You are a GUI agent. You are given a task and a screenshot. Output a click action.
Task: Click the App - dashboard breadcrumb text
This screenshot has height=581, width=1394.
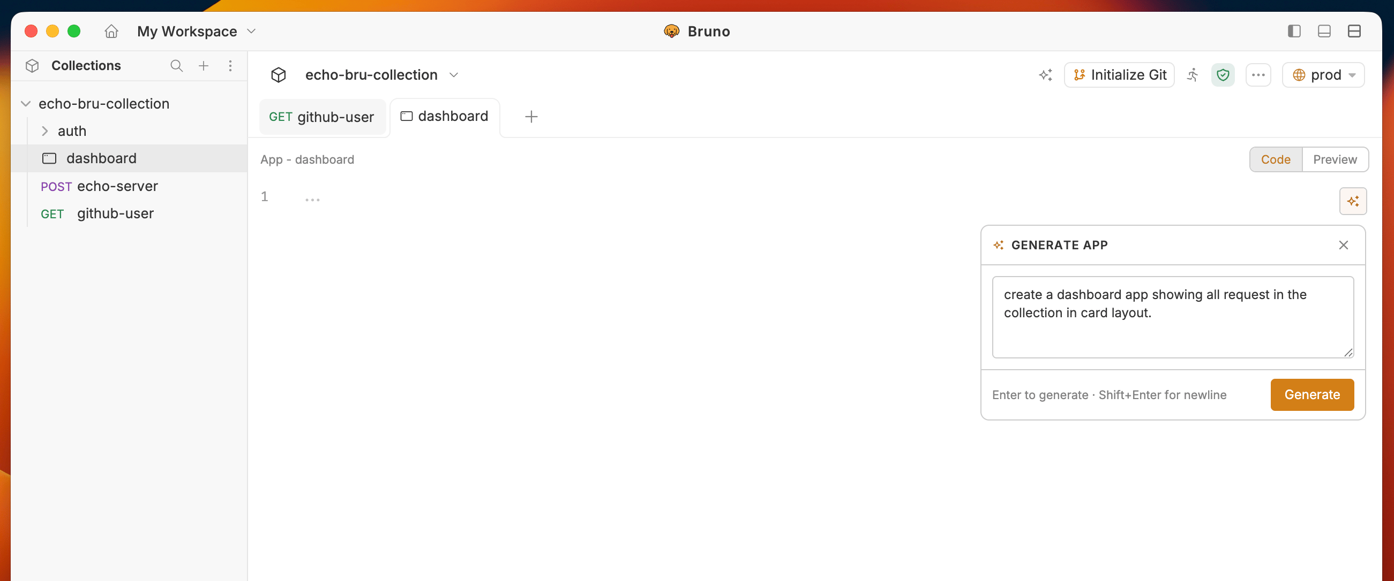[308, 159]
